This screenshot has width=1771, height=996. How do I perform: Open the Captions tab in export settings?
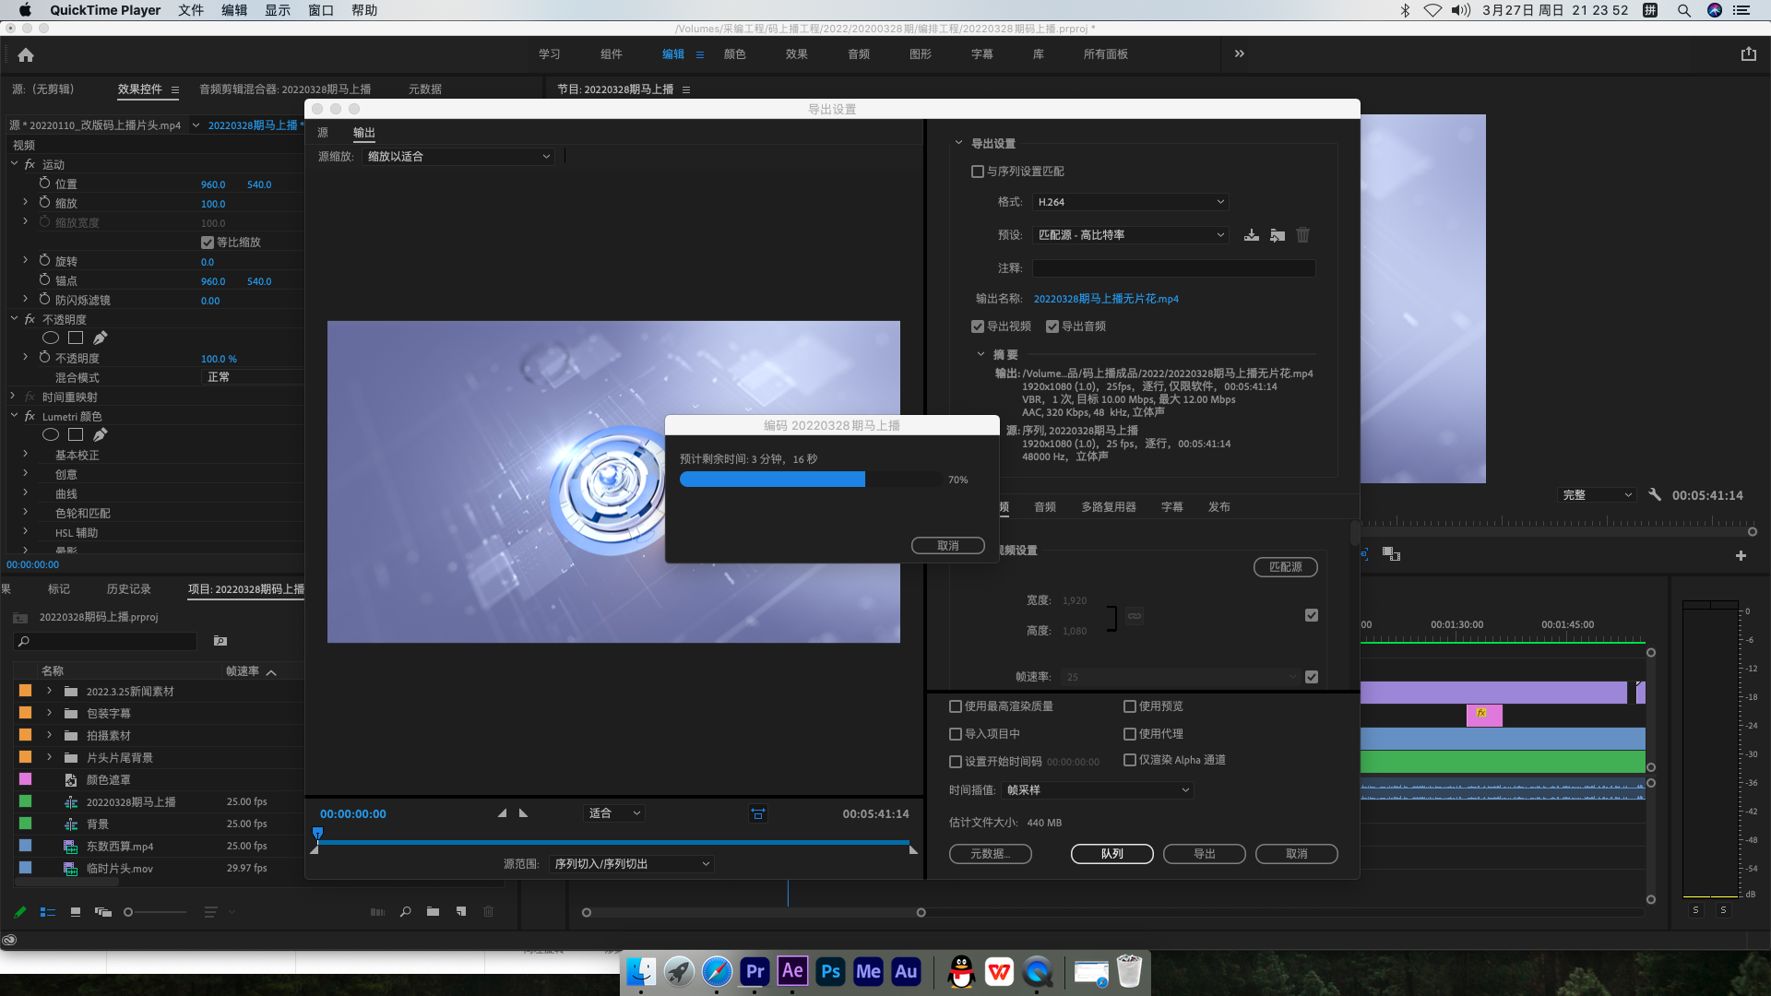[1171, 507]
